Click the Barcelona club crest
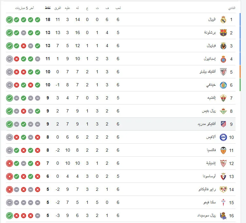The width and height of the screenshot is (246, 223). click(x=223, y=33)
